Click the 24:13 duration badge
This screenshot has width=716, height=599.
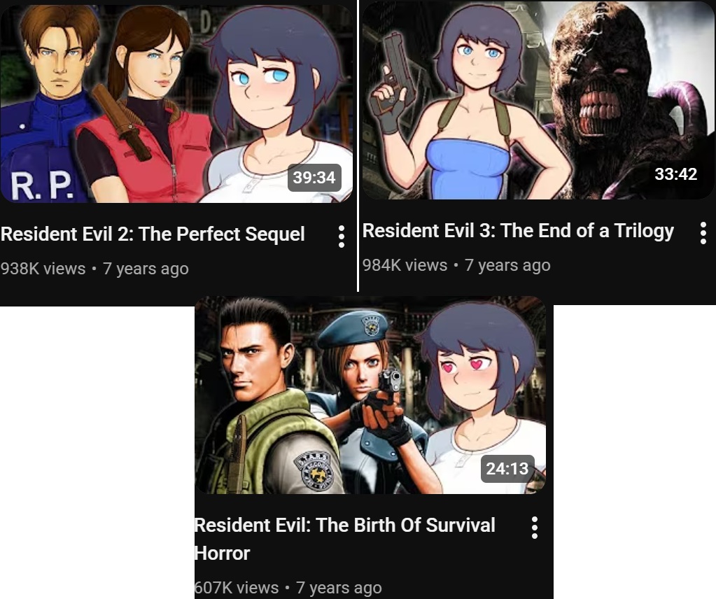pos(507,468)
